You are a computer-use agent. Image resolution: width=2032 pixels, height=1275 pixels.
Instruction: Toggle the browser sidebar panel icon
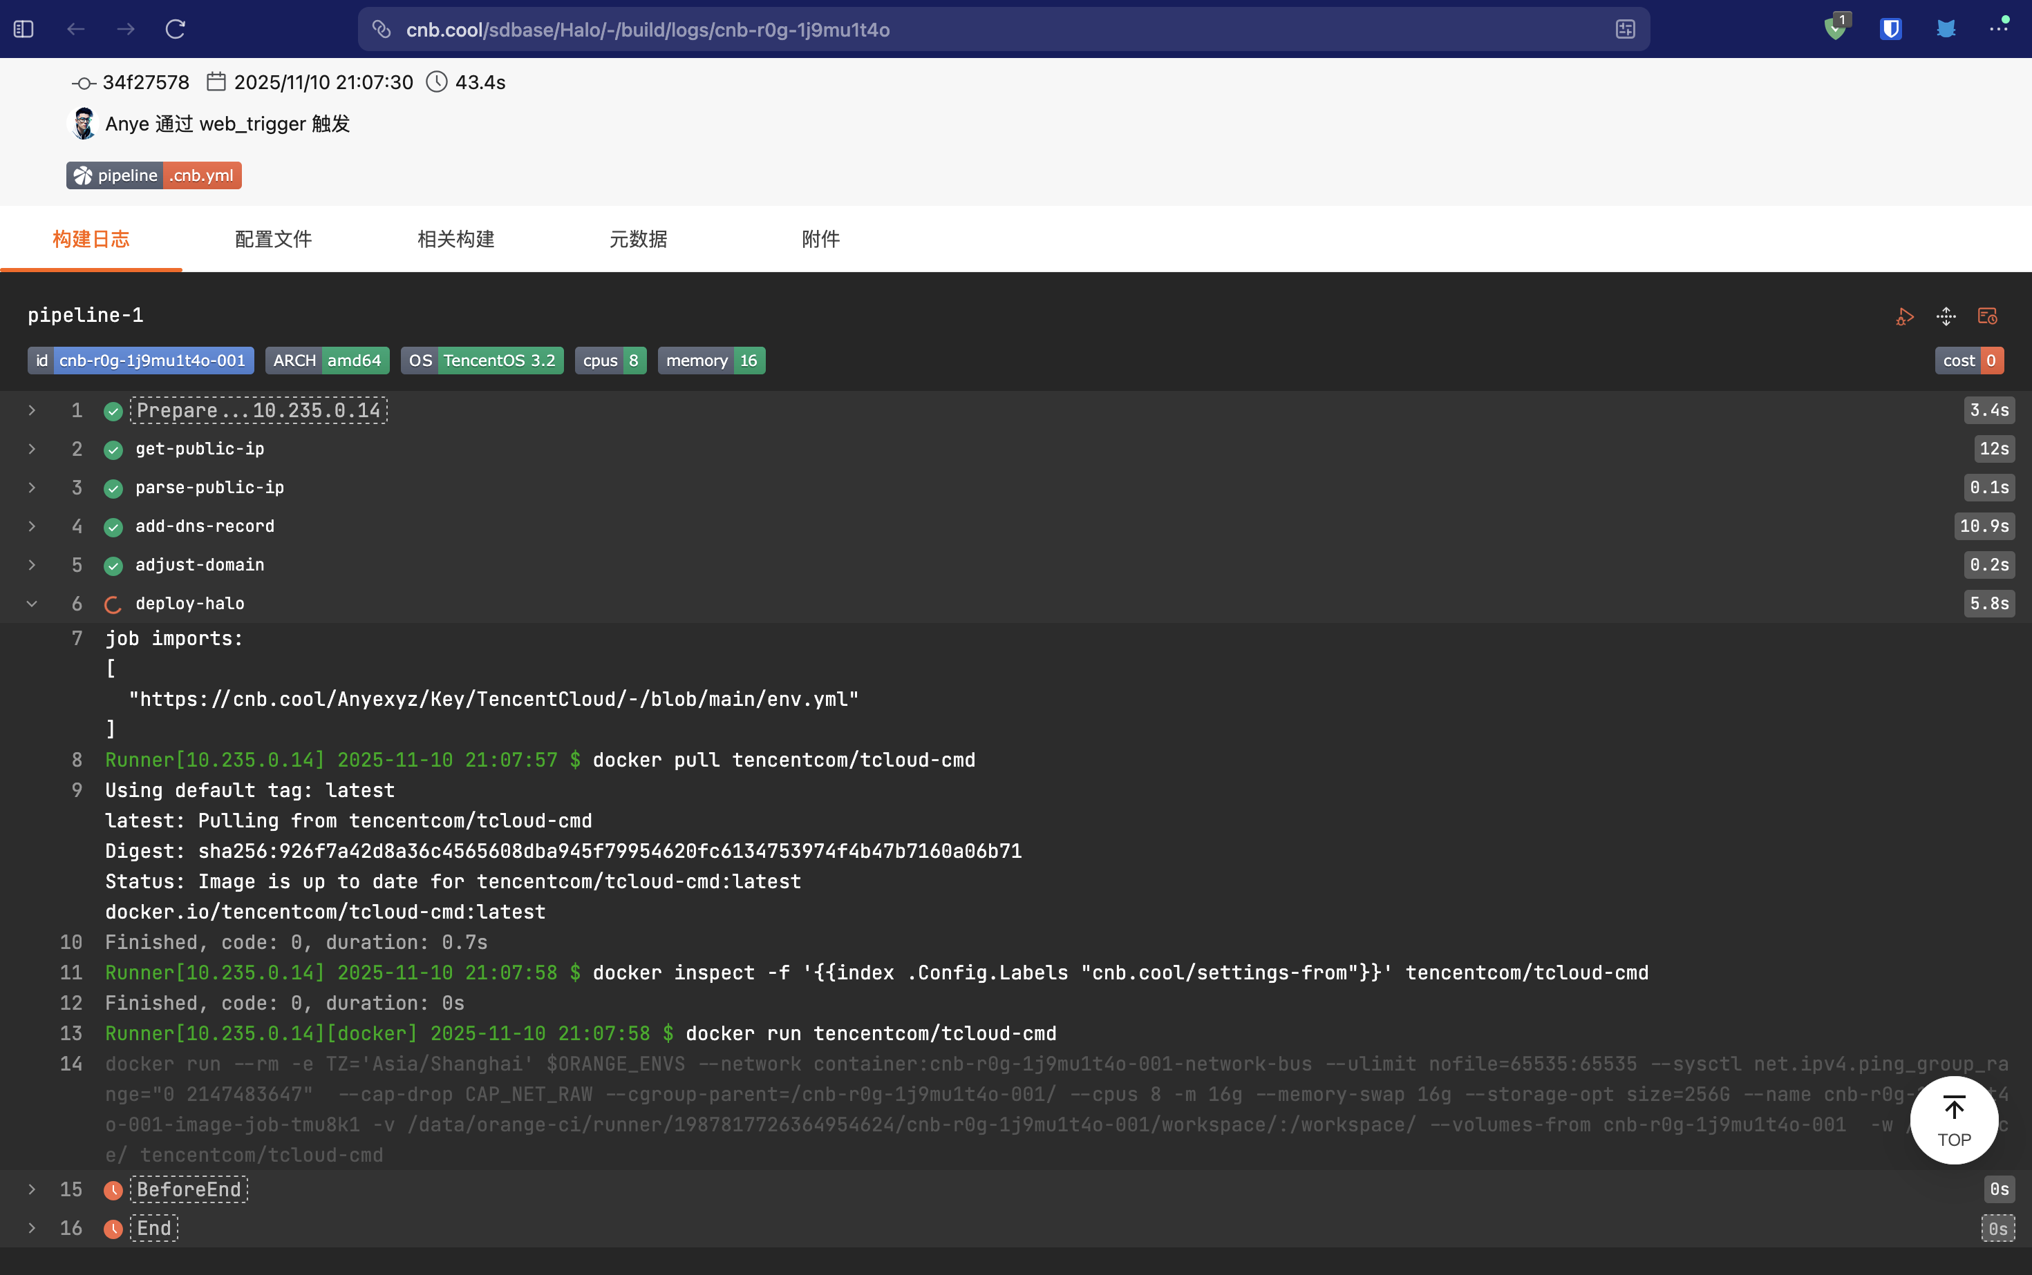click(x=23, y=30)
